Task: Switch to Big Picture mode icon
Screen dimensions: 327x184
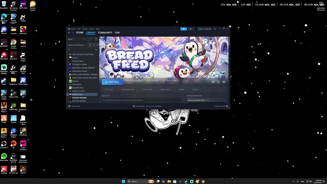Action: pos(215,29)
